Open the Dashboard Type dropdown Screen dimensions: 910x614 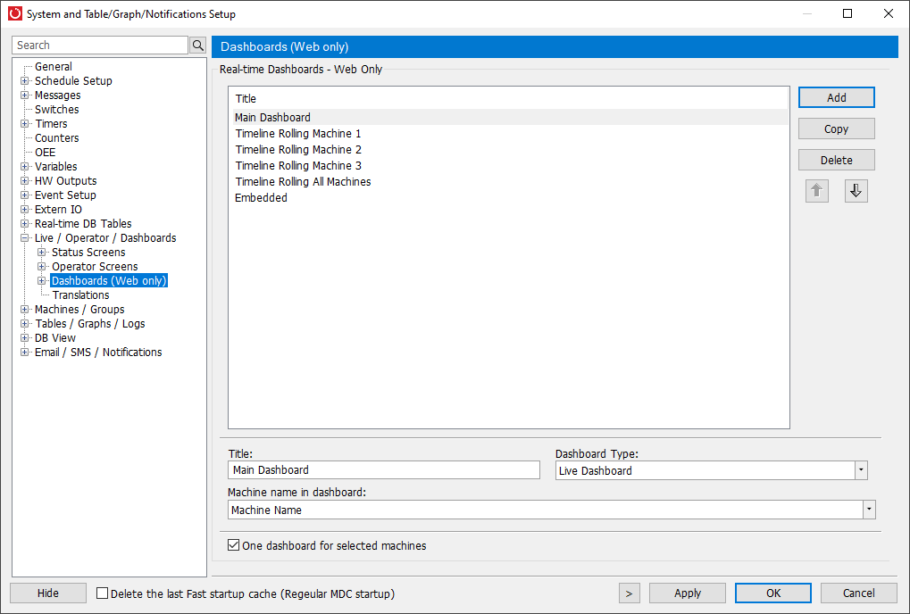tap(861, 470)
